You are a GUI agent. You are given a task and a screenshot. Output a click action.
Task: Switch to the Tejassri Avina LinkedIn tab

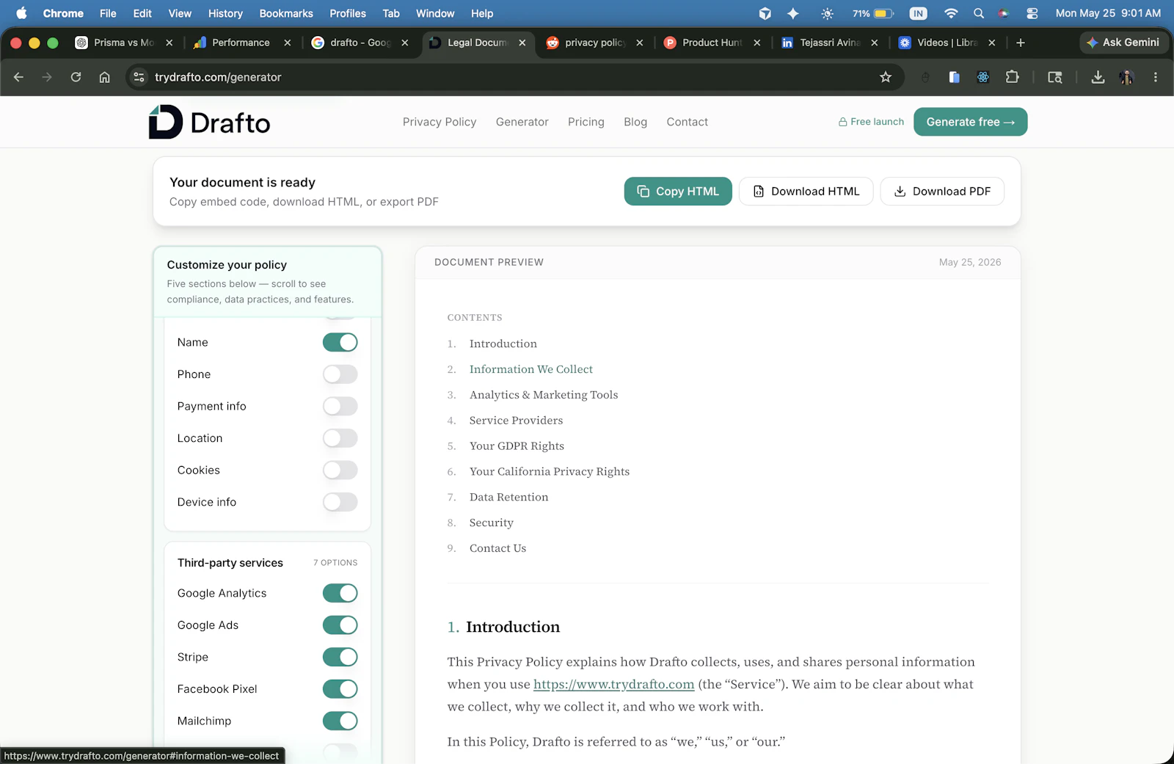coord(829,43)
